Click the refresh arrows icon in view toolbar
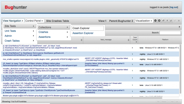 click(171, 21)
